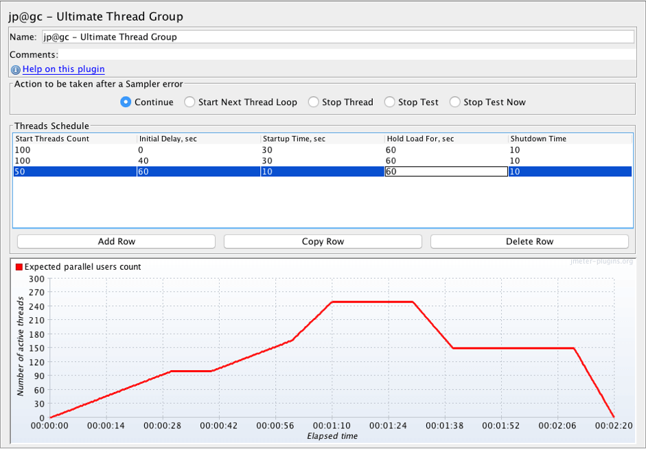Click the Shutdown Time column header
This screenshot has height=449, width=646.
click(570, 139)
